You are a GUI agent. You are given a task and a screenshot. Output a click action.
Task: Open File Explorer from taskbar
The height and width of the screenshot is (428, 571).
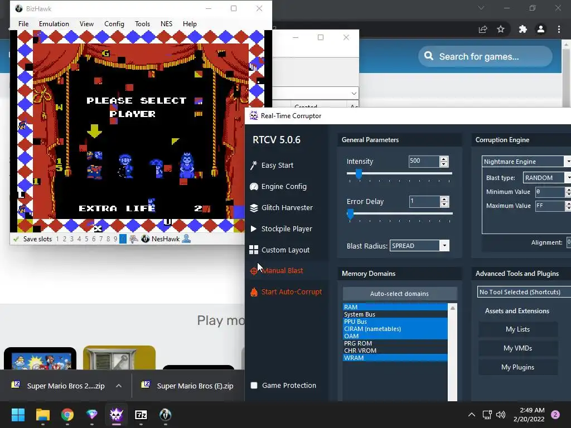42,415
